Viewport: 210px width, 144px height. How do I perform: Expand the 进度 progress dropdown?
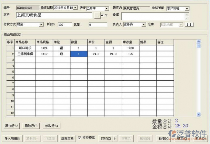click(x=106, y=8)
